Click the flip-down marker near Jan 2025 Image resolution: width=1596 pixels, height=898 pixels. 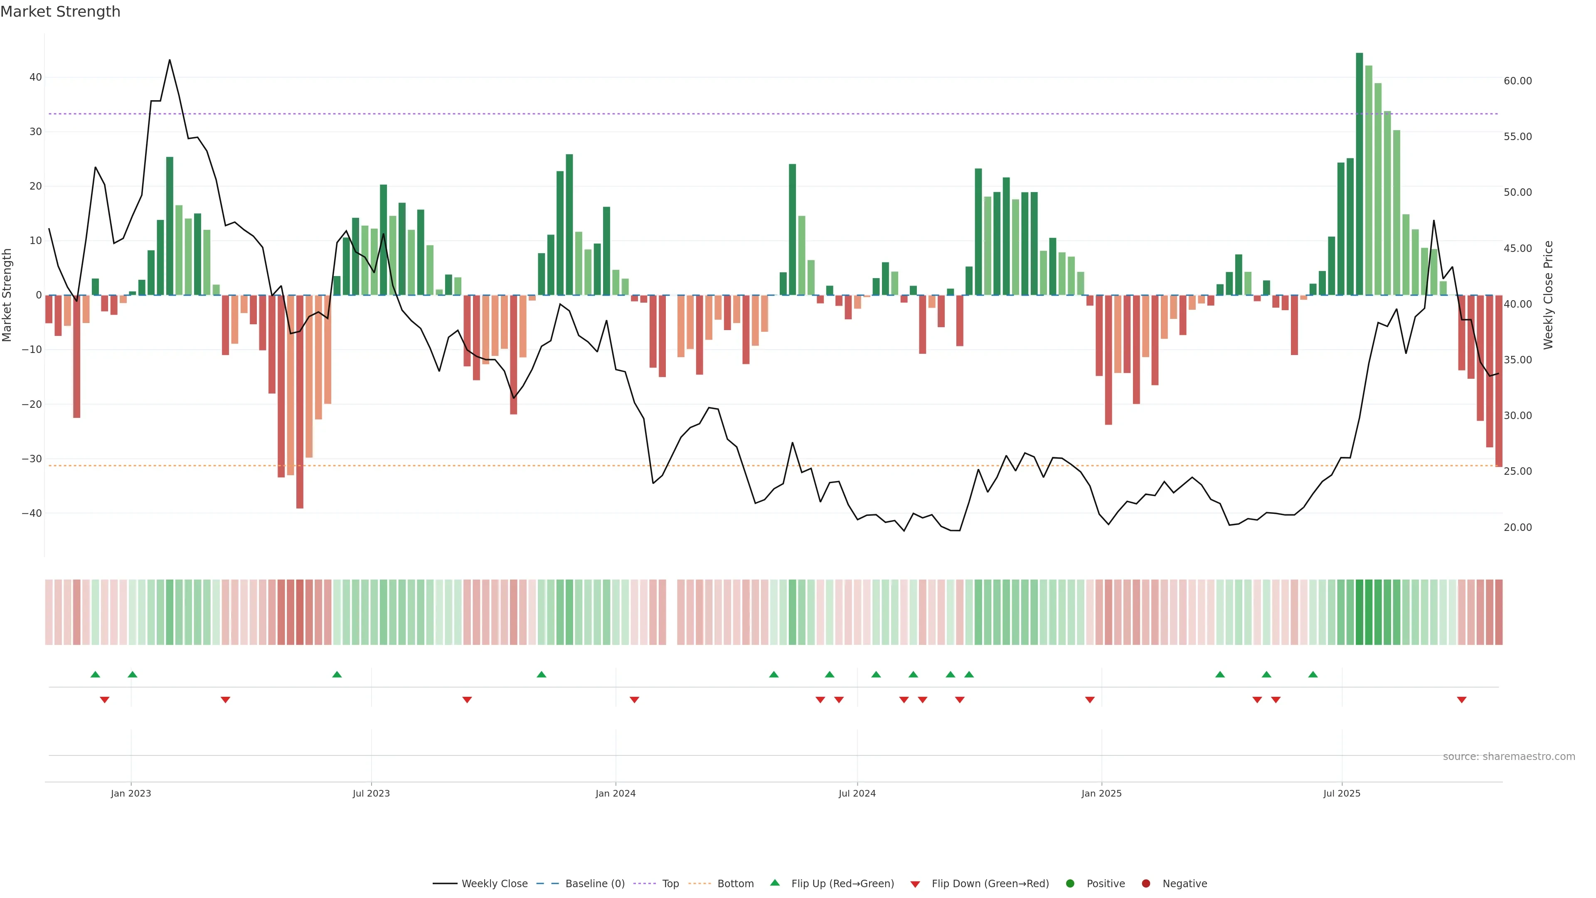coord(1090,700)
